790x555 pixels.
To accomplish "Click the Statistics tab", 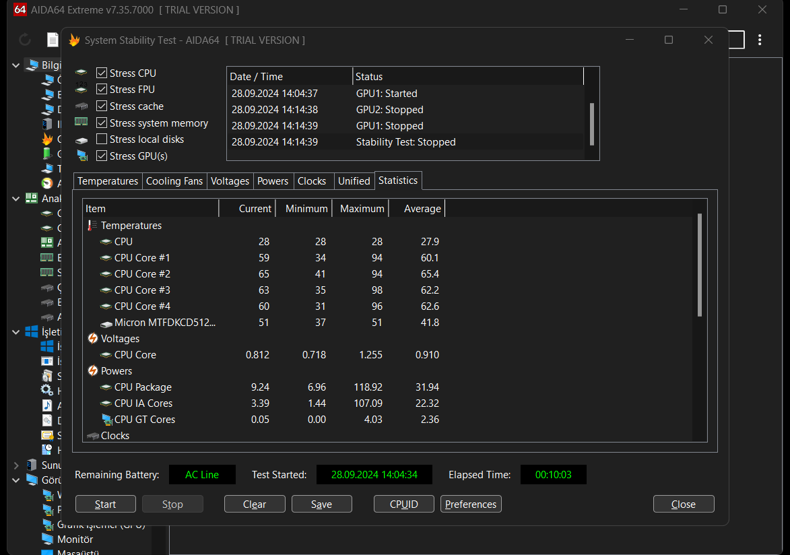I will coord(398,181).
